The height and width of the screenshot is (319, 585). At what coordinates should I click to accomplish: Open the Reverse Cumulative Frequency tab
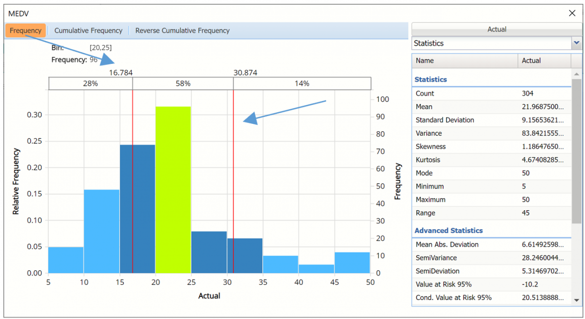(x=182, y=30)
